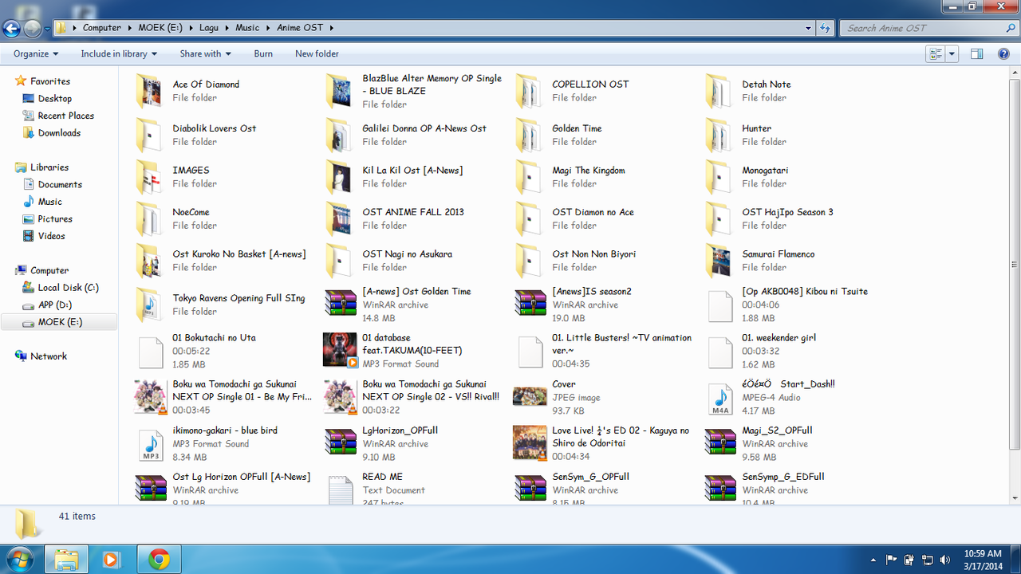Image resolution: width=1021 pixels, height=574 pixels.
Task: Click the volume speaker tray icon
Action: (945, 560)
